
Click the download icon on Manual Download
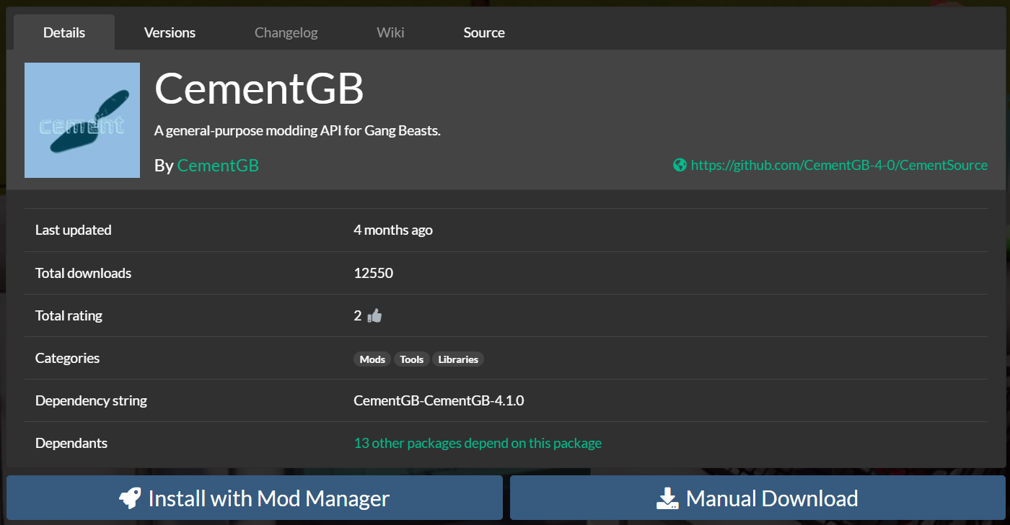[x=668, y=498]
